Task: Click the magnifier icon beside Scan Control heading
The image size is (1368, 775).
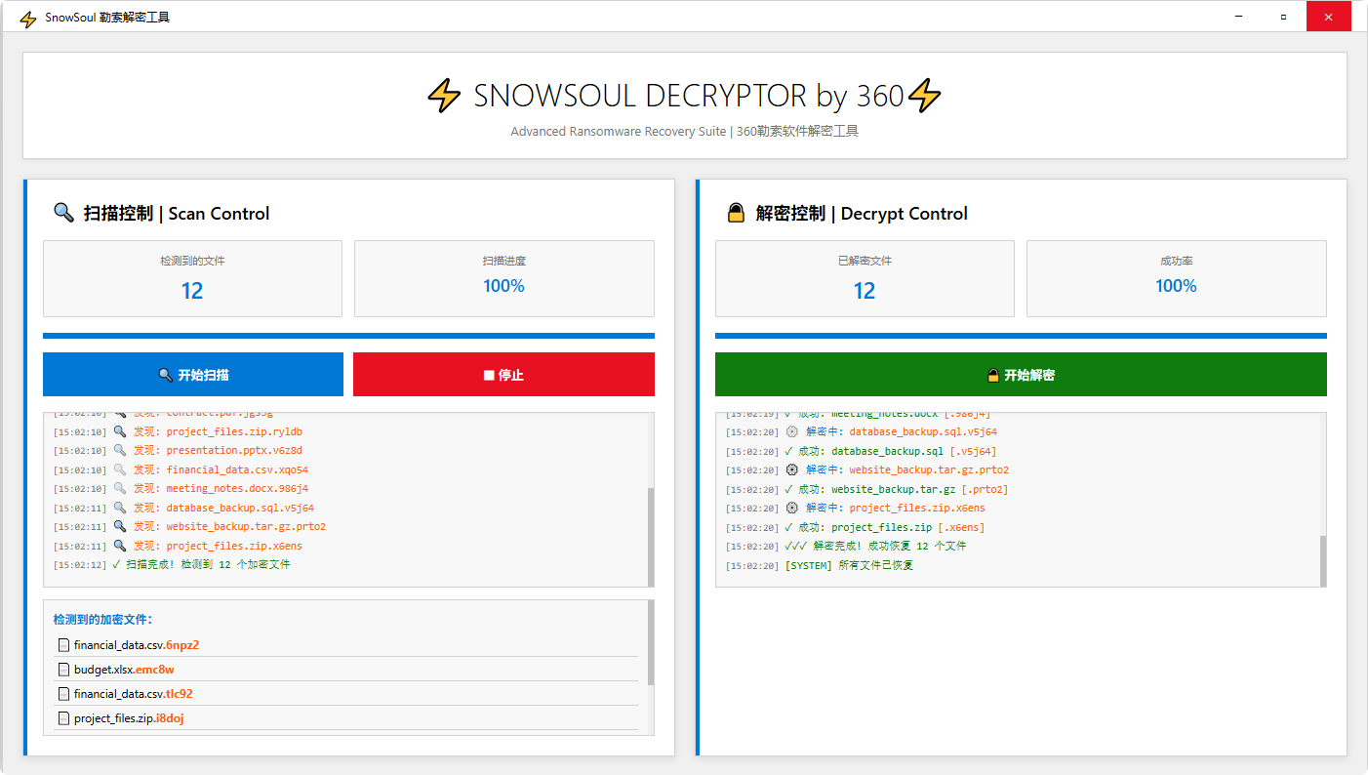Action: coord(63,213)
